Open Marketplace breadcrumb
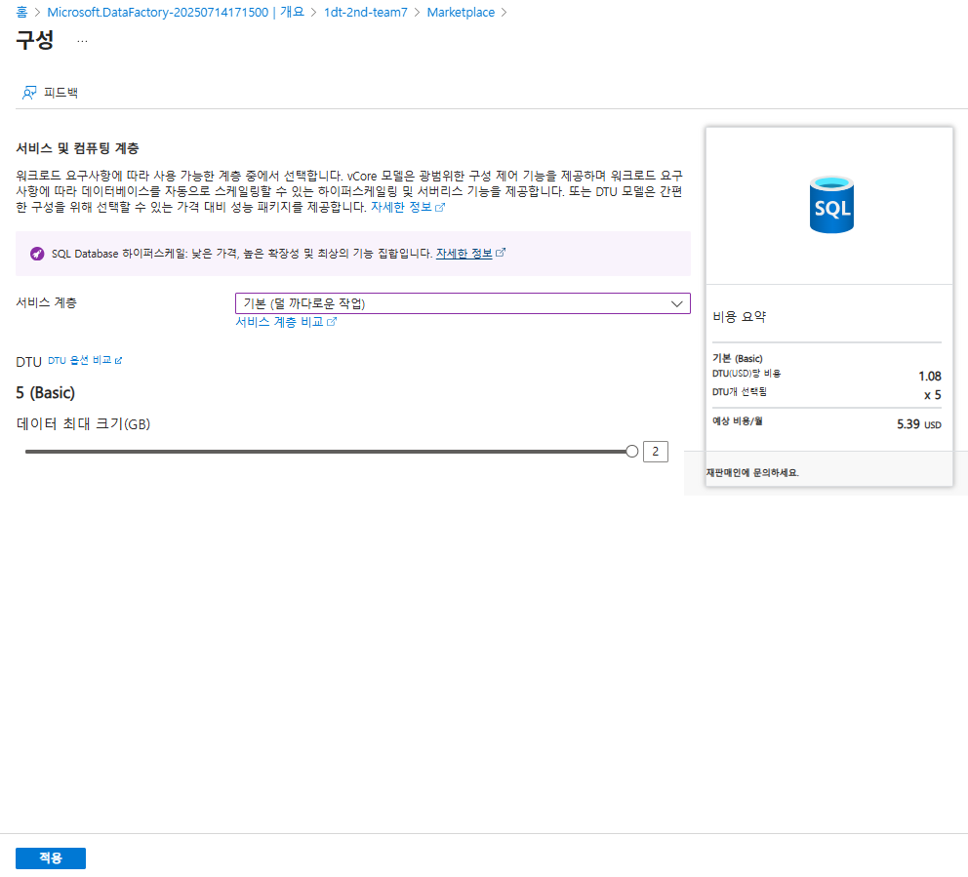 (x=461, y=13)
